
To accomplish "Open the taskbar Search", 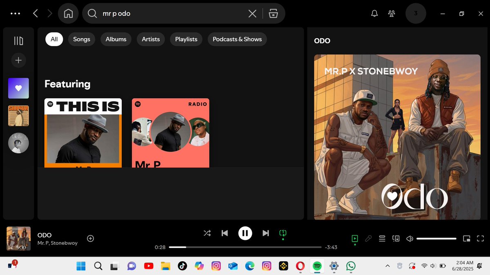I will point(98,266).
